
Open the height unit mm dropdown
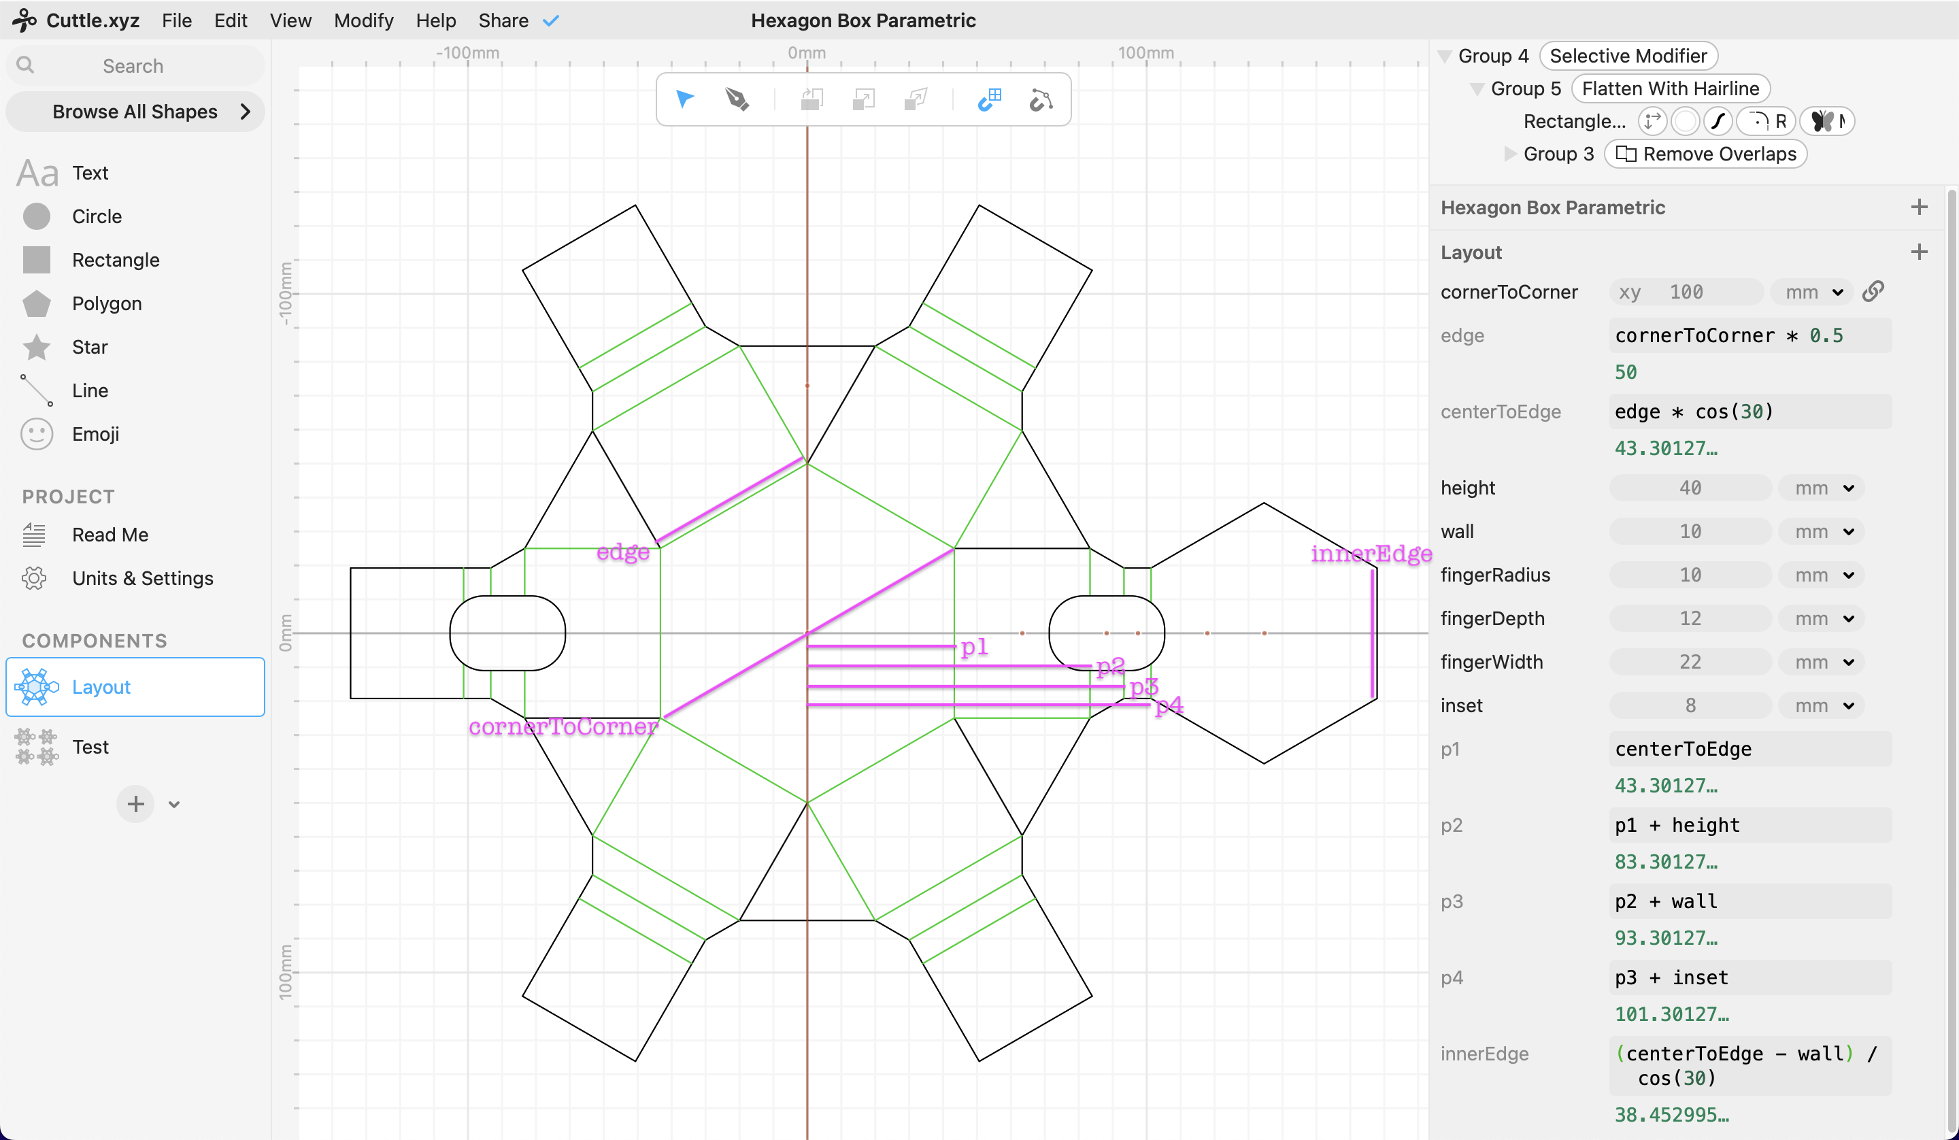click(1823, 488)
